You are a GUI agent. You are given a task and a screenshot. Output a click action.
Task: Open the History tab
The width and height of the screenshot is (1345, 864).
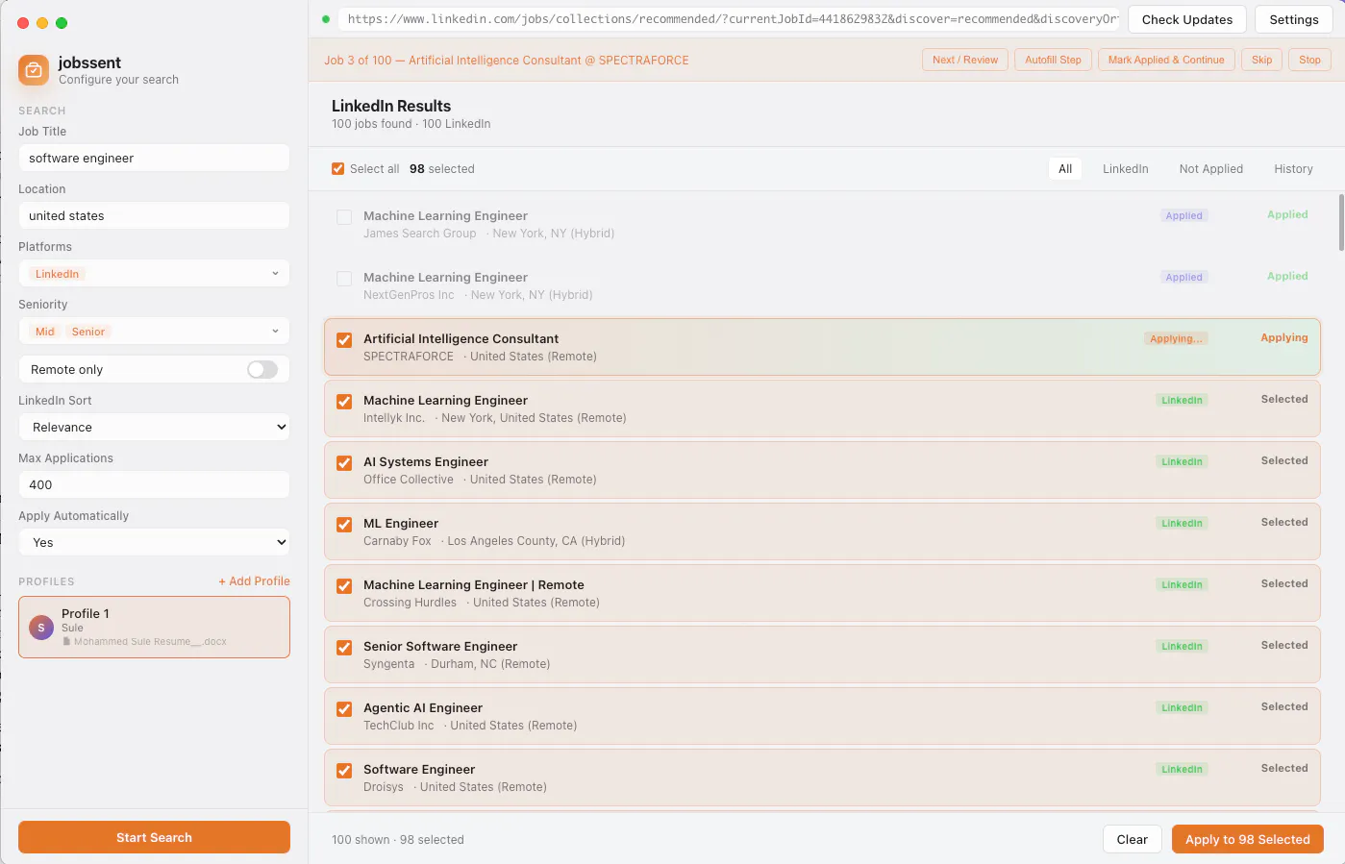1293,168
